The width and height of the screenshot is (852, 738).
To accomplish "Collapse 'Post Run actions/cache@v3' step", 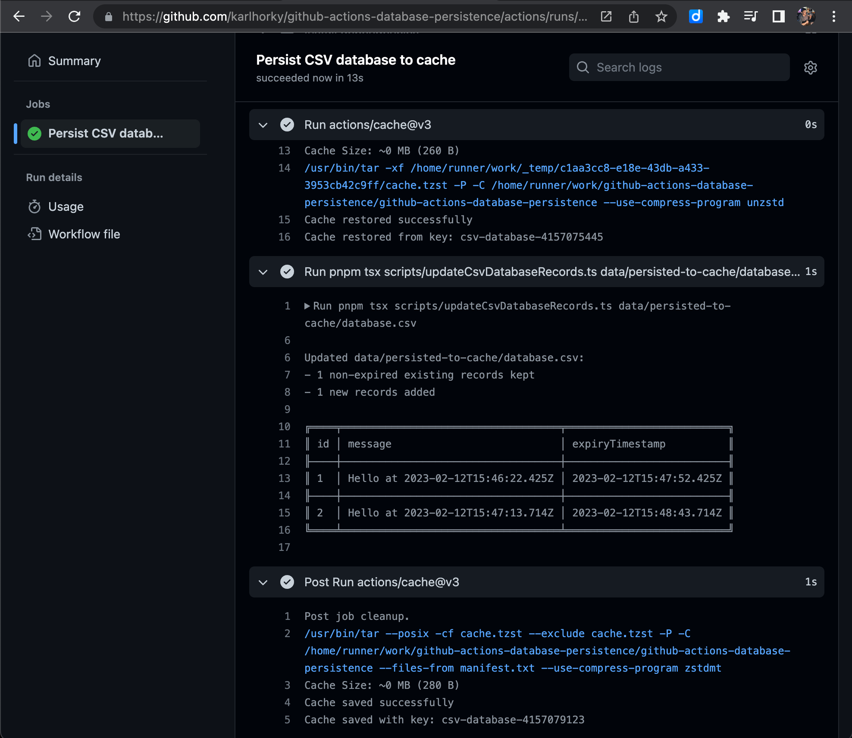I will pyautogui.click(x=263, y=582).
